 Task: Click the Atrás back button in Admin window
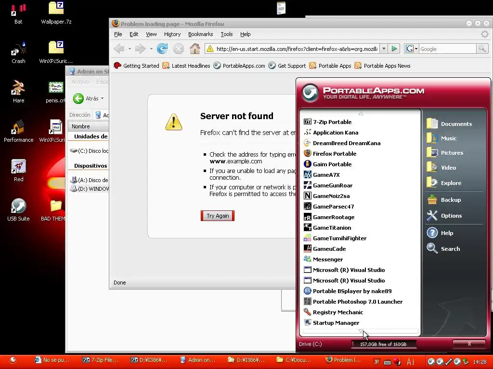(86, 98)
